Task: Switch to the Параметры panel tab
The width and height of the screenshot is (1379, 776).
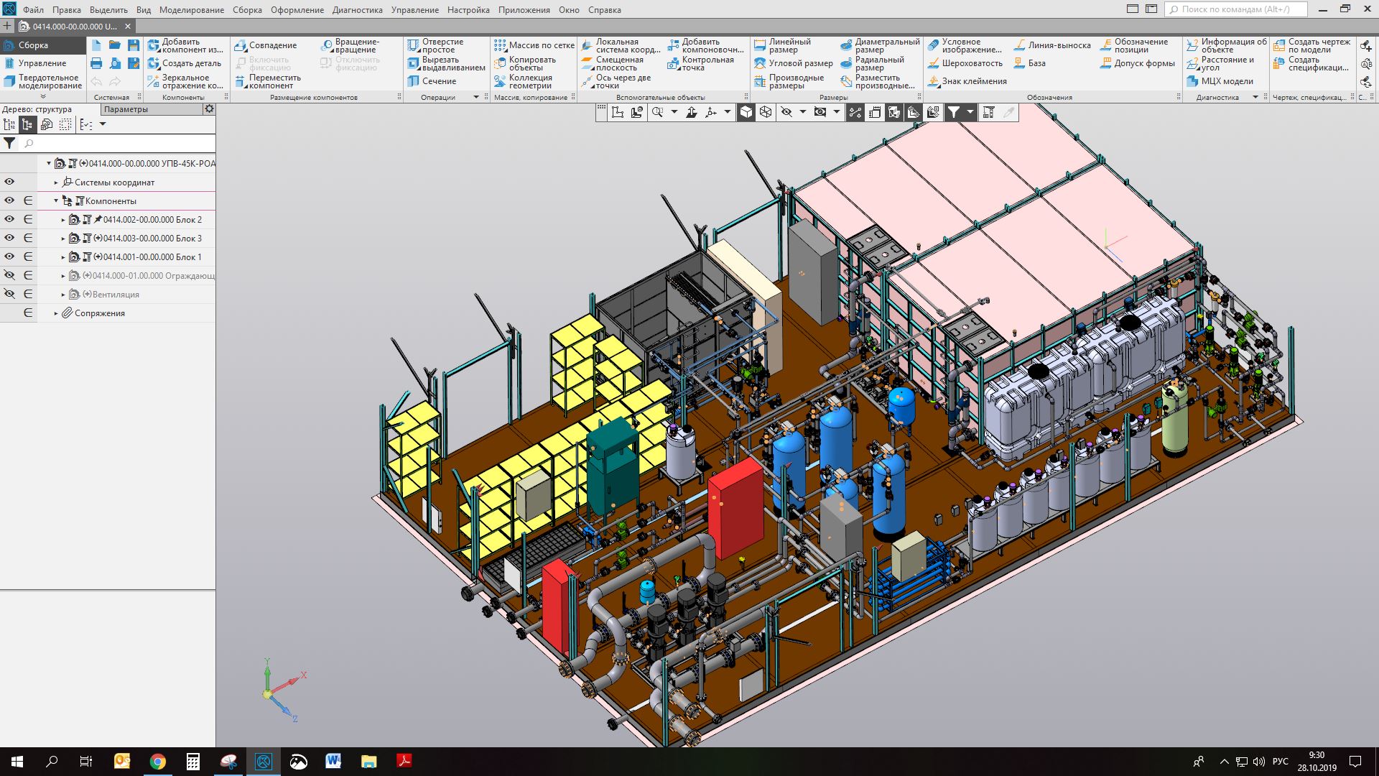Action: [126, 109]
